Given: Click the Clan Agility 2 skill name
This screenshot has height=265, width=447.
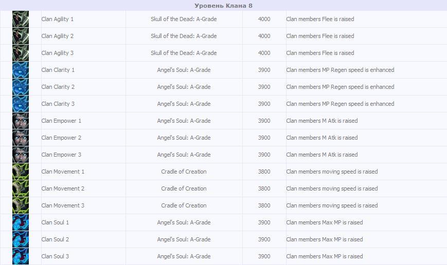Looking at the screenshot, I should click(x=58, y=36).
